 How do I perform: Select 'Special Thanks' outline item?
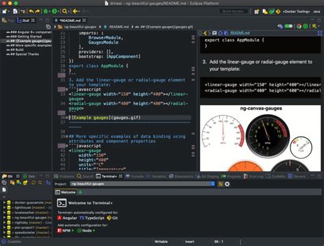(23, 54)
